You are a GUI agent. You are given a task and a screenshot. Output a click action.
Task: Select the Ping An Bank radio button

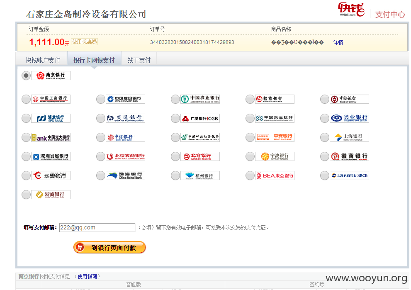(x=250, y=137)
